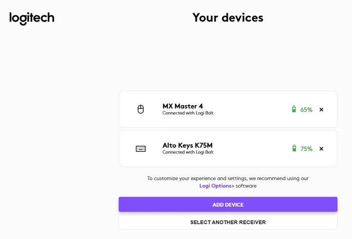Remove the MX Master 4 device
This screenshot has height=239, width=352.
321,110
